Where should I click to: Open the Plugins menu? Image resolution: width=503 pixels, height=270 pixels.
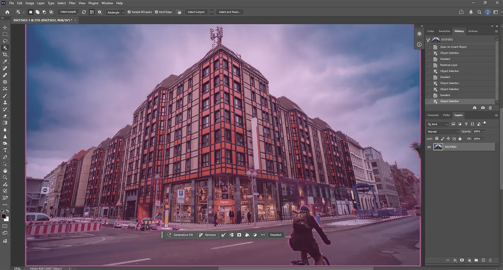[x=93, y=3]
